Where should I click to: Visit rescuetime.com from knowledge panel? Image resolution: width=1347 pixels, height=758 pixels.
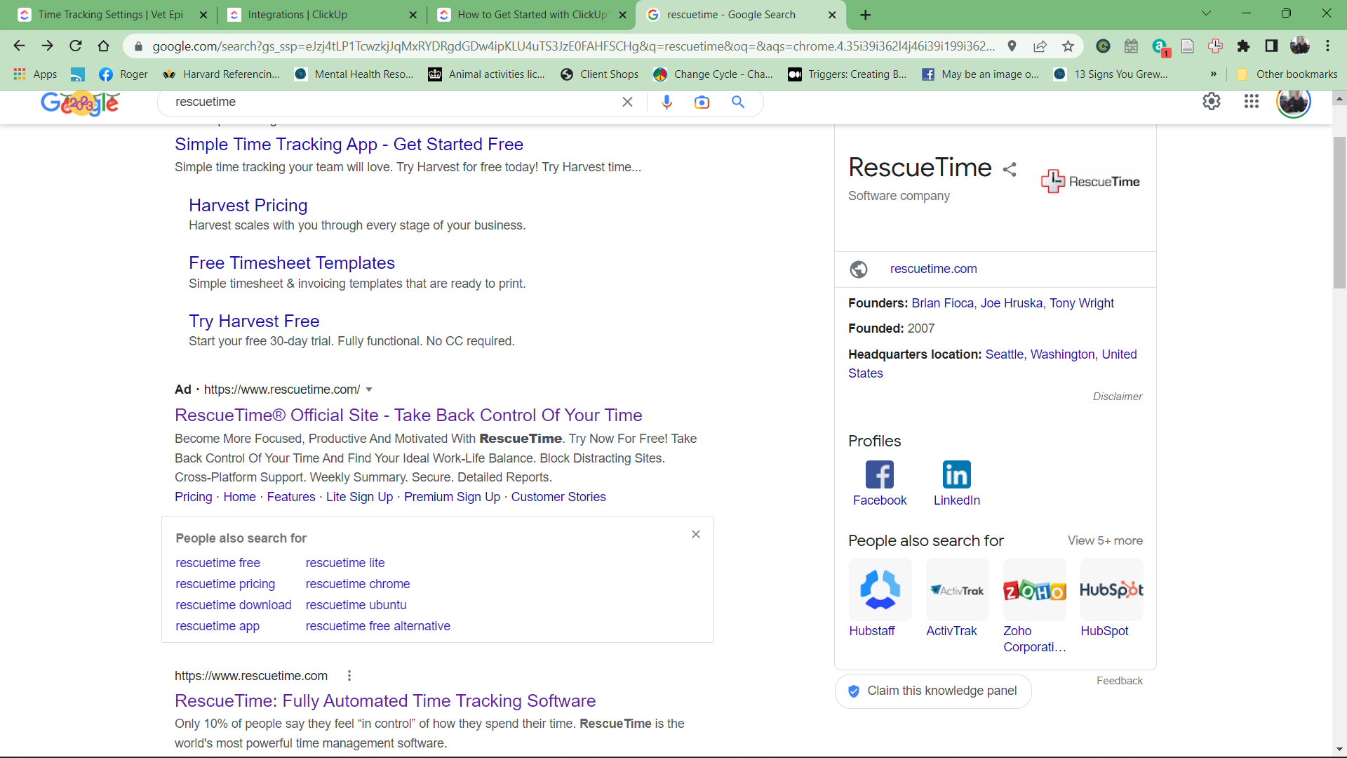click(933, 269)
